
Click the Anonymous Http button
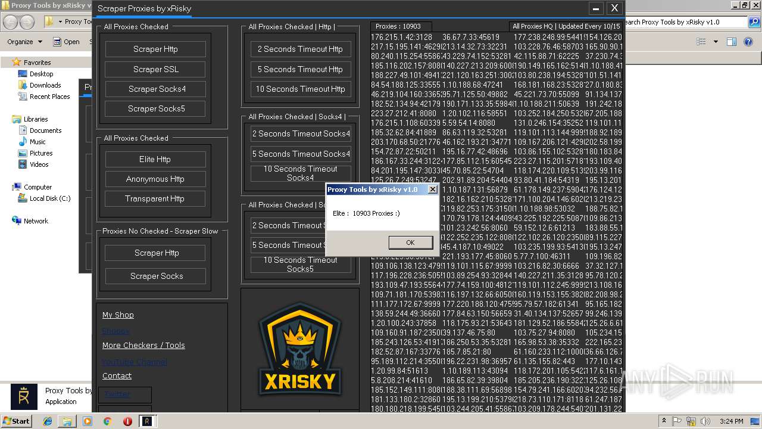click(x=155, y=179)
